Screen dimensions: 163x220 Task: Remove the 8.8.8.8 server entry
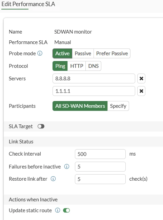[141, 78]
